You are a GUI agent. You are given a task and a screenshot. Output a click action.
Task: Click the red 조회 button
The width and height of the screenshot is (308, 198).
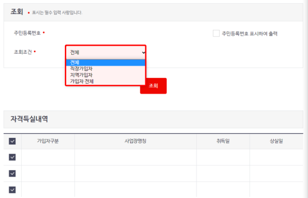[153, 86]
